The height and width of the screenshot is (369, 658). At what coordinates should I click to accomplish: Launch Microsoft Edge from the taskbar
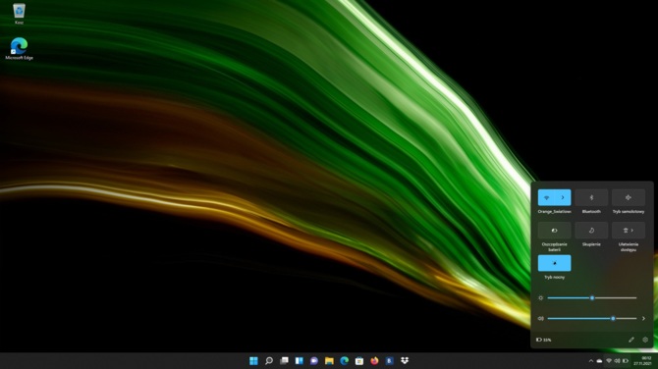click(x=344, y=360)
